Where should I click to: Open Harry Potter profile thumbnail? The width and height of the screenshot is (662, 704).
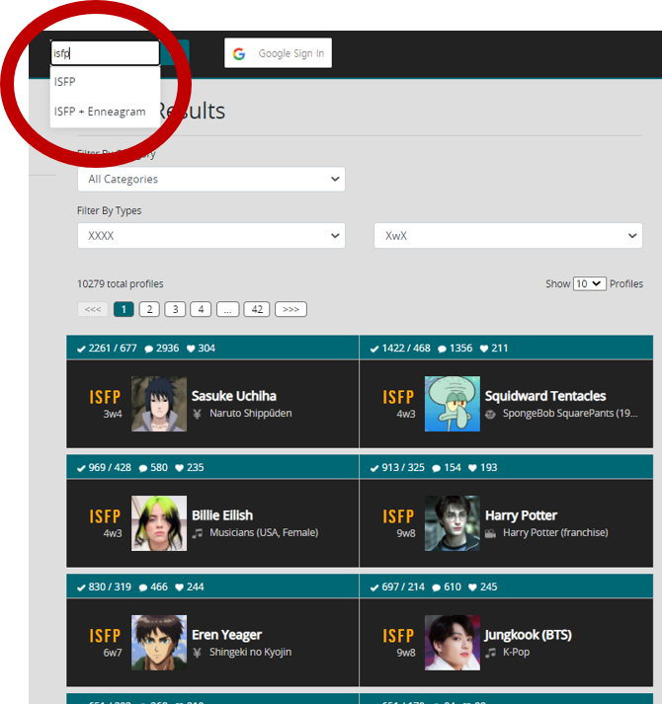click(453, 523)
